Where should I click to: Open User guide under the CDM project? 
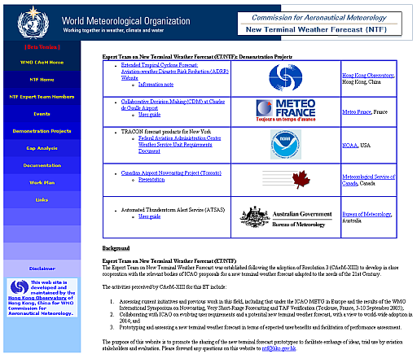pos(149,115)
